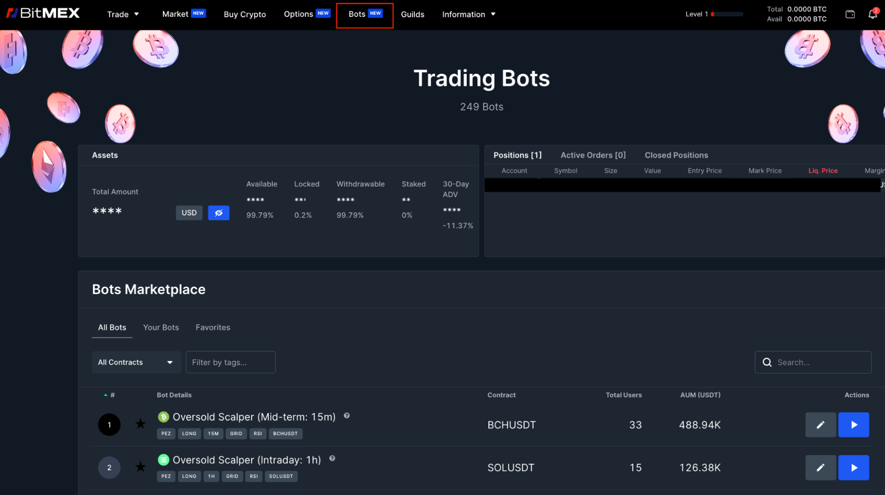Run the SOLUSDT bot with the play icon
Image resolution: width=885 pixels, height=495 pixels.
854,468
